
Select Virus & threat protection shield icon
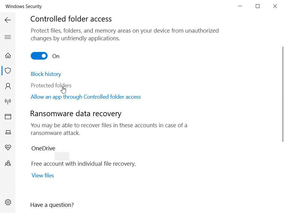(8, 71)
